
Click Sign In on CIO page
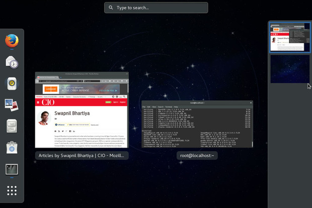pyautogui.click(x=115, y=102)
